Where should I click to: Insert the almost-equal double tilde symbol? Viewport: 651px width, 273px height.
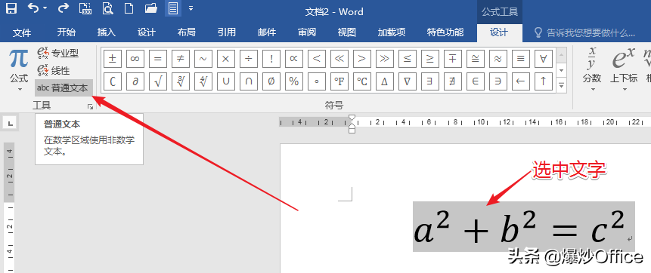click(x=498, y=58)
